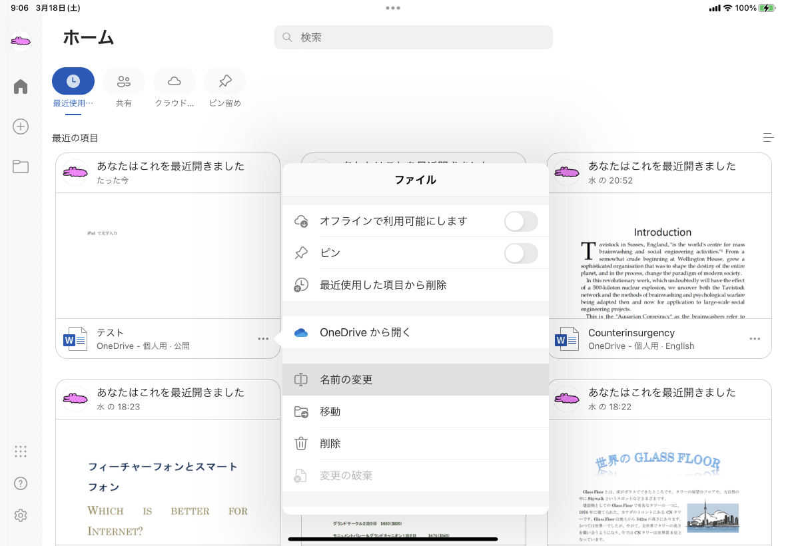The image size is (786, 546).
Task: Choose 最近使用した項目から削除
Action: click(x=416, y=285)
